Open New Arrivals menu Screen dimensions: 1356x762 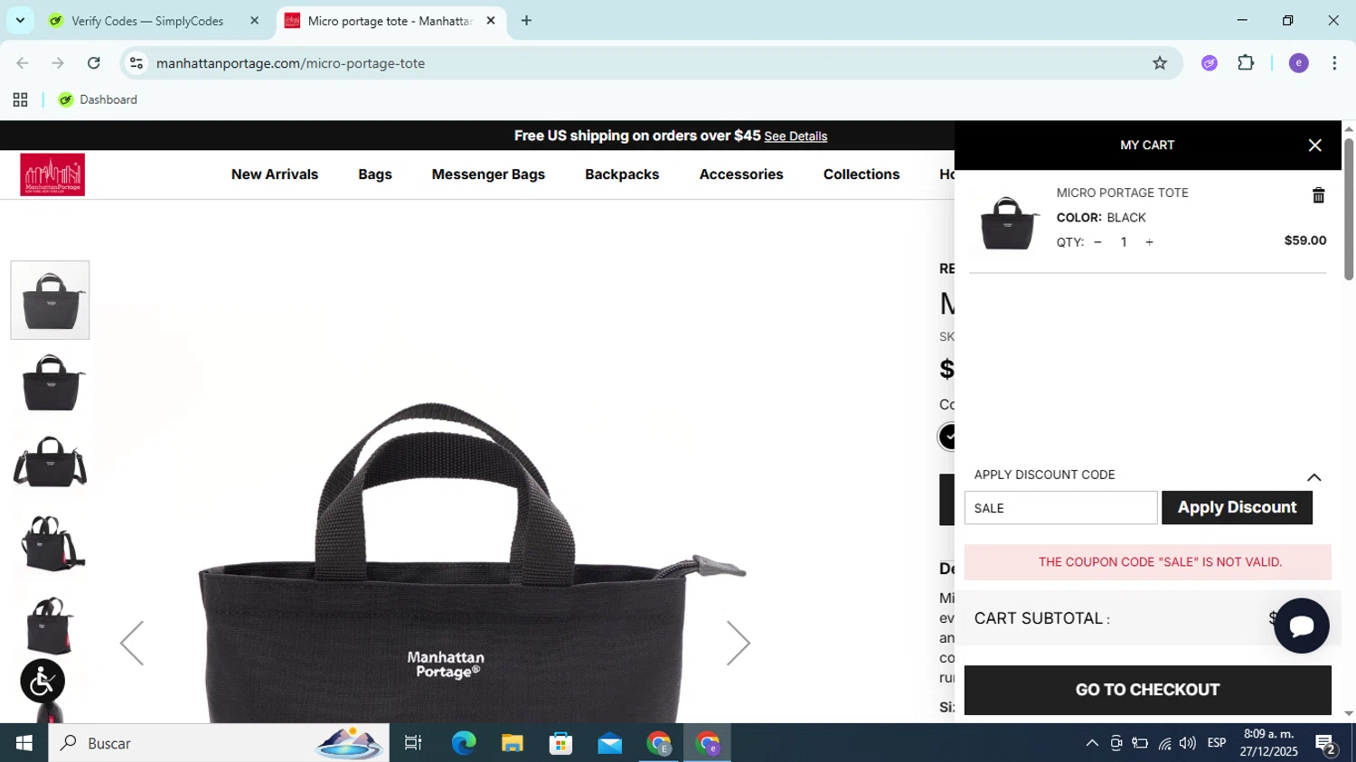pos(275,174)
